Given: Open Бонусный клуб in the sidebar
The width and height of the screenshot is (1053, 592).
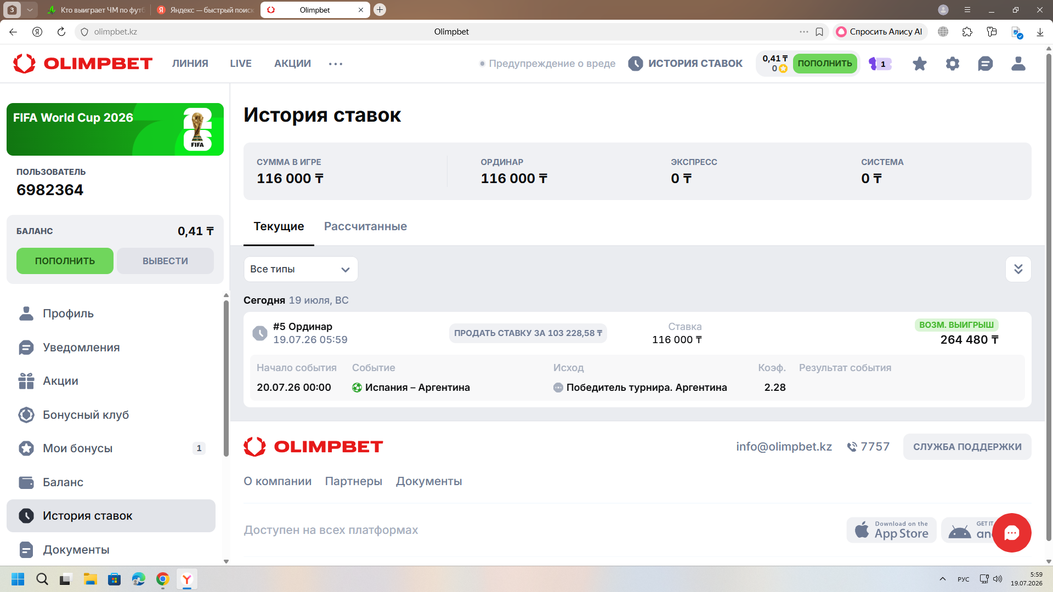Looking at the screenshot, I should pos(111,415).
